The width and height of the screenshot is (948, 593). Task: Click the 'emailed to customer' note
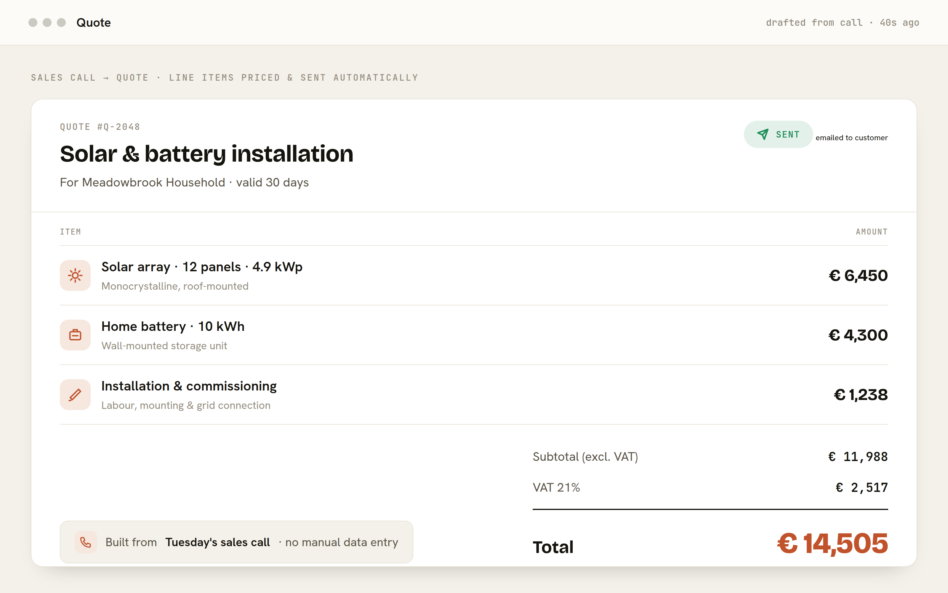852,138
